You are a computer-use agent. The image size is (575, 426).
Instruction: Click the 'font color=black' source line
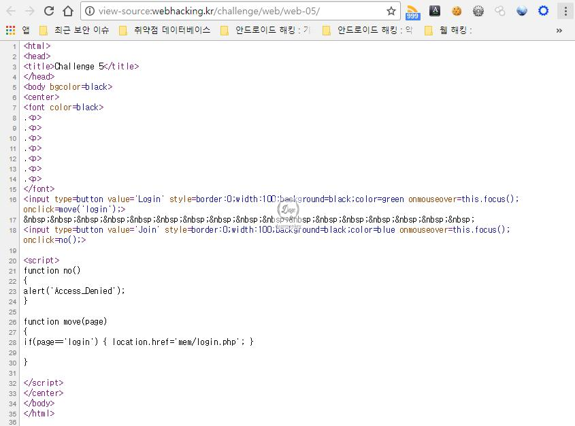tap(63, 108)
